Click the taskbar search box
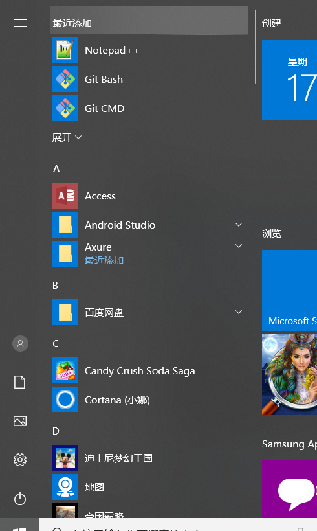The height and width of the screenshot is (531, 317). [x=178, y=525]
